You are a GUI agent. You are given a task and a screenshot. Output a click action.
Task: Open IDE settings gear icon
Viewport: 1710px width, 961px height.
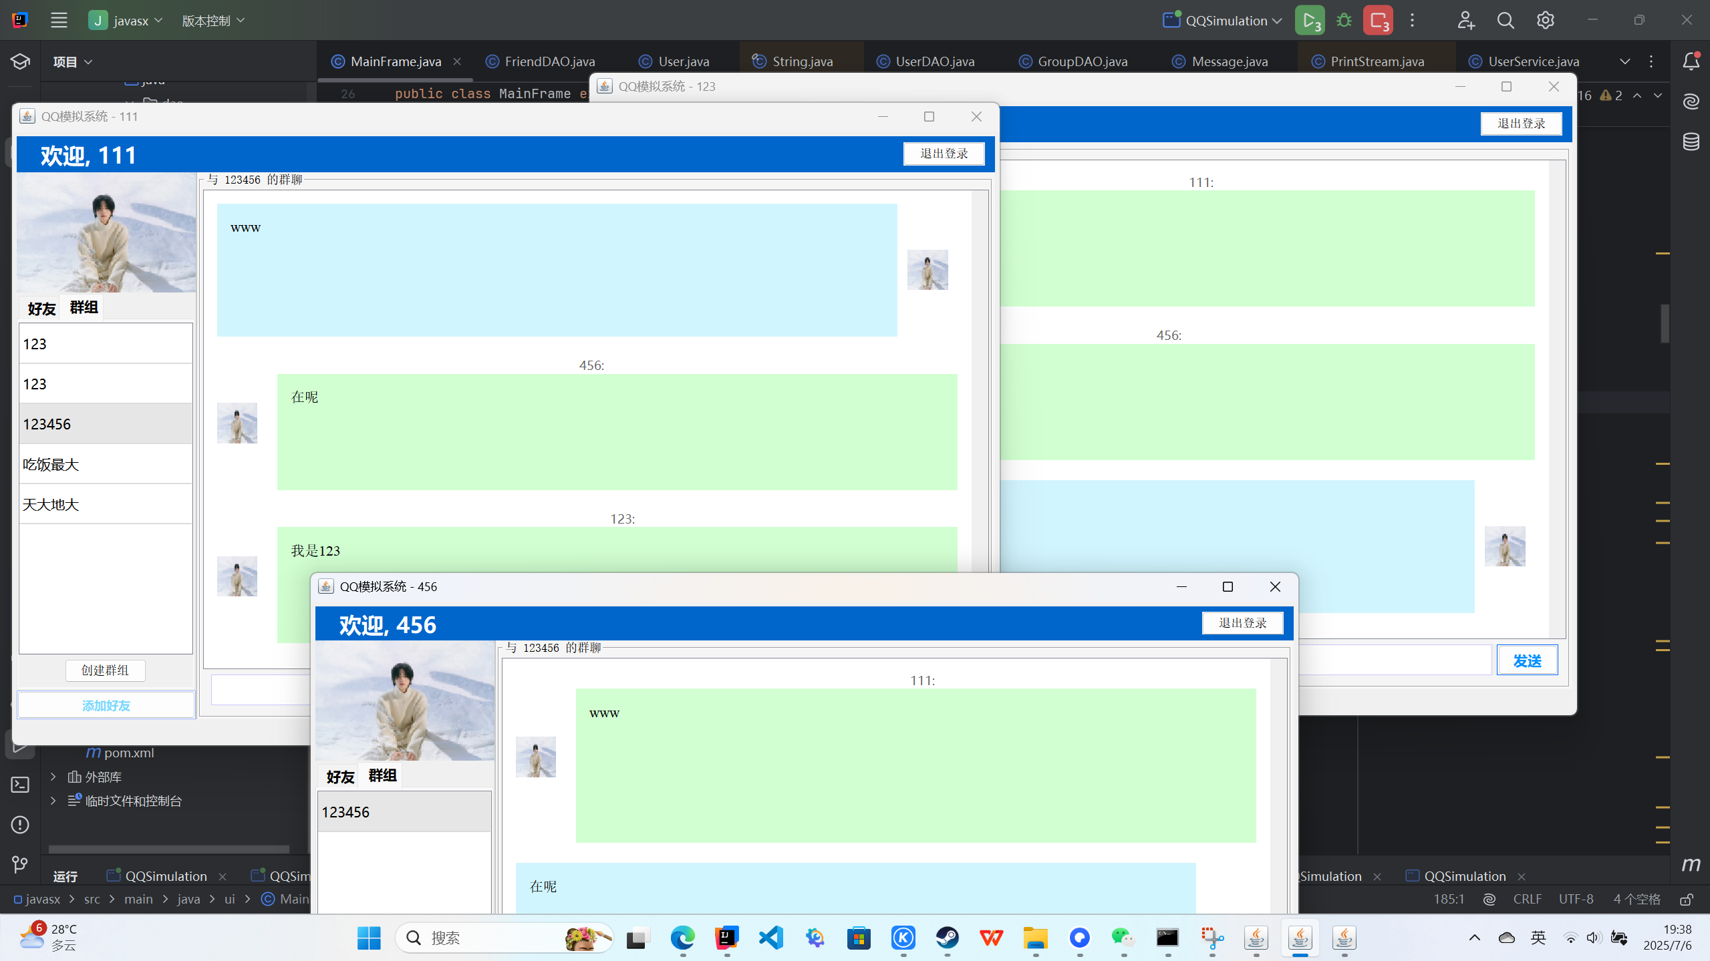tap(1545, 21)
